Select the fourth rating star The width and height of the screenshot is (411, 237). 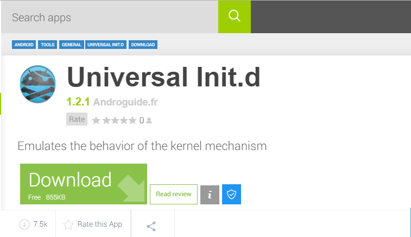(x=123, y=121)
